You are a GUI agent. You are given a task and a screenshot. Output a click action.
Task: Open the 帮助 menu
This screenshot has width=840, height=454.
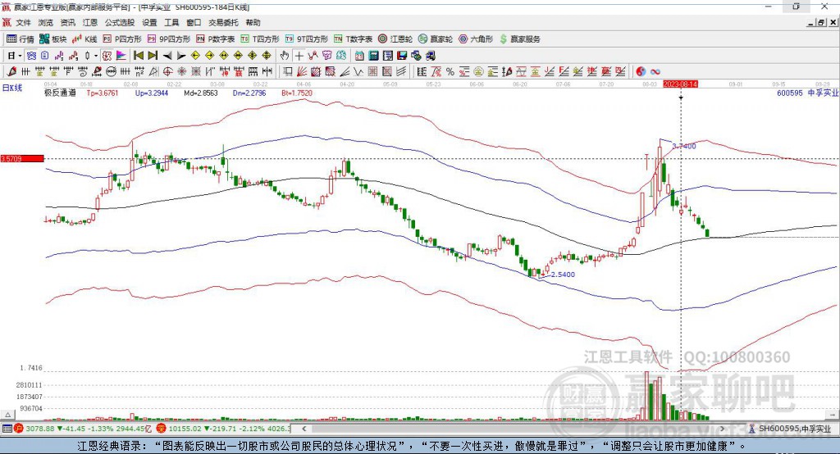[x=253, y=22]
